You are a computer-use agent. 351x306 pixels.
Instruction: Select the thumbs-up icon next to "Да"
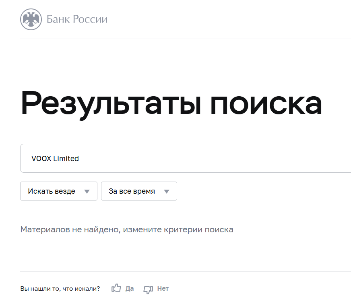(116, 288)
